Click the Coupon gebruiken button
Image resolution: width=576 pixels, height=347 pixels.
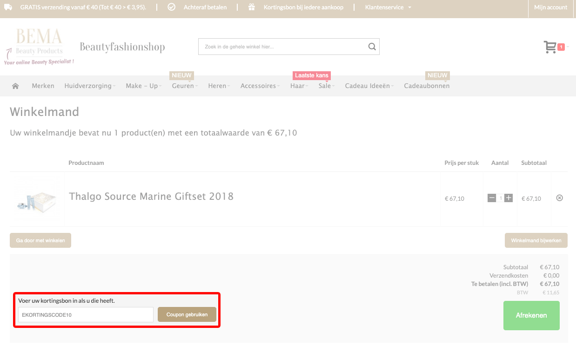click(187, 314)
